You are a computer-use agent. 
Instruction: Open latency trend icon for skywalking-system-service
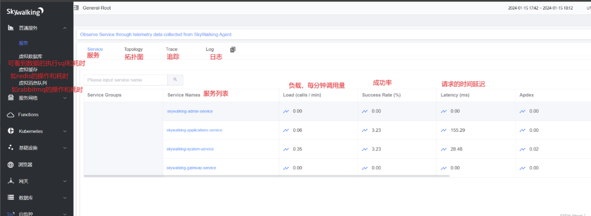444,149
